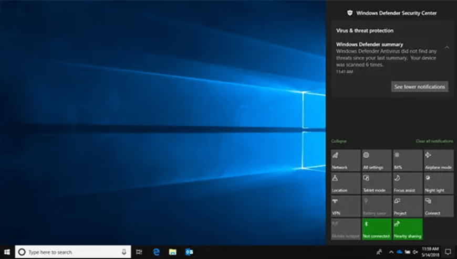The image size is (457, 259).
Task: Collapse the quick actions grid
Action: 339,141
